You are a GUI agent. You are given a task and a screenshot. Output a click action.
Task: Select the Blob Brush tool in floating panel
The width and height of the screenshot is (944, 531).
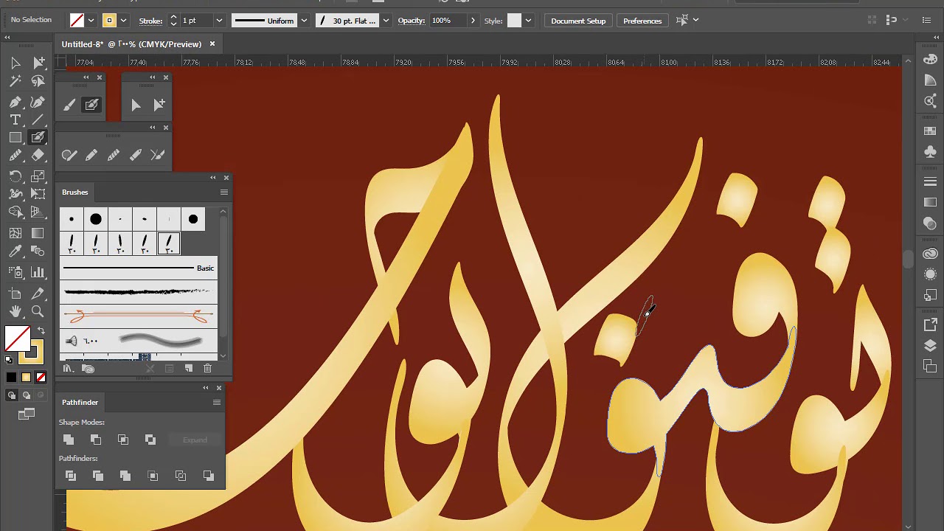click(91, 105)
